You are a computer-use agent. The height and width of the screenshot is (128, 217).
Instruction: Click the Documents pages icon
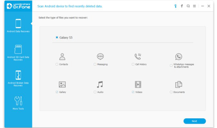[x=179, y=84]
